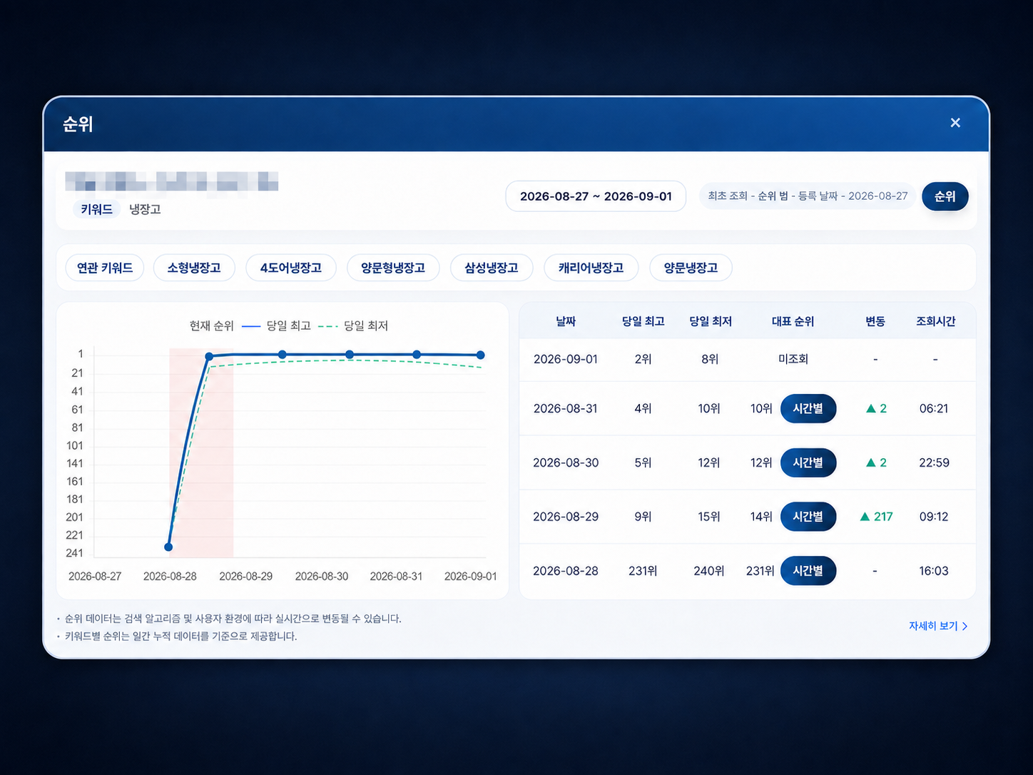Click the 06:21 time cell
Viewport: 1033px width, 775px height.
coord(934,408)
